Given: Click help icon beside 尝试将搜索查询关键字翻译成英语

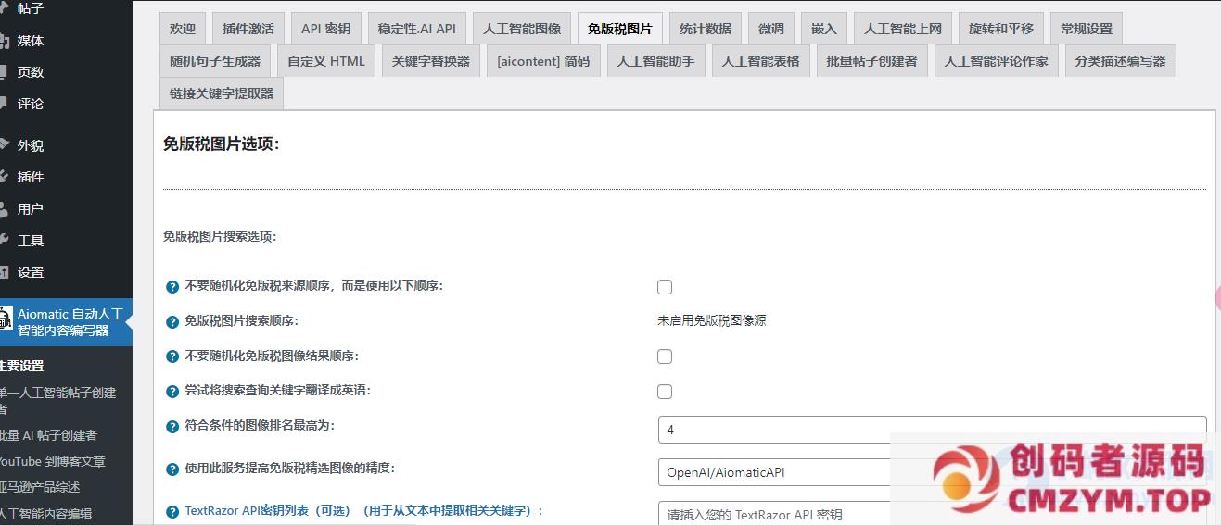Looking at the screenshot, I should tap(172, 392).
